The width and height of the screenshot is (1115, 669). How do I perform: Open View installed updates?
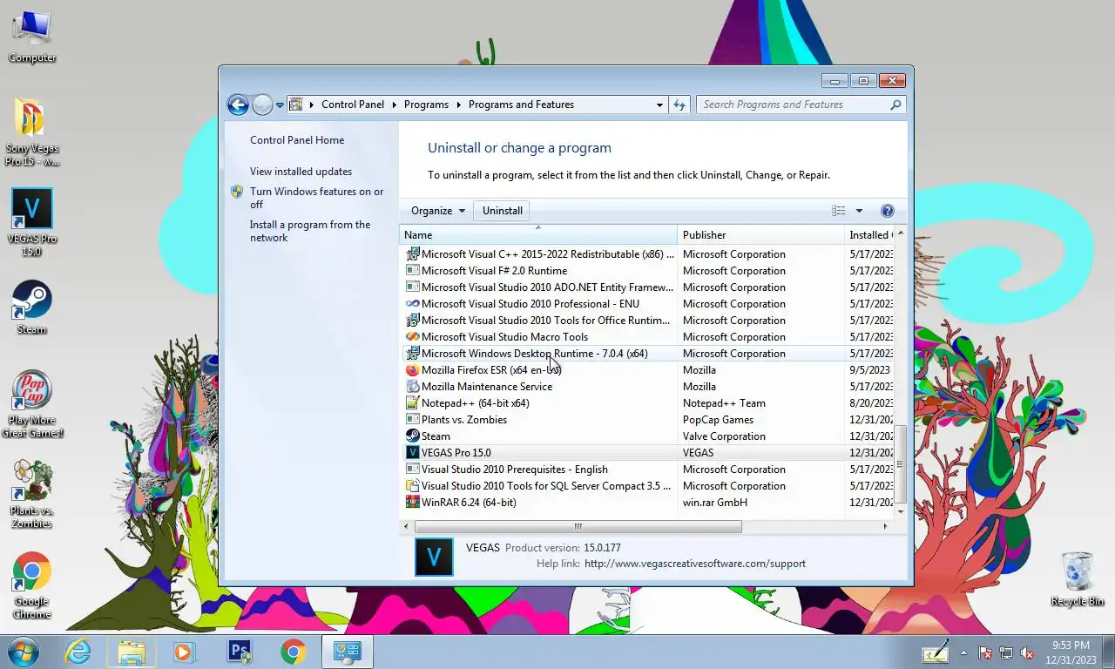[x=301, y=172]
